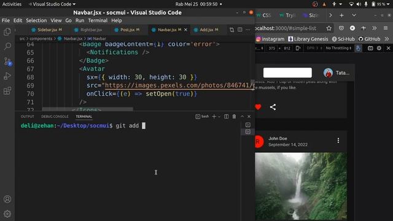
Task: Open the Sci-Hub bookmark
Action: pyautogui.click(x=343, y=39)
